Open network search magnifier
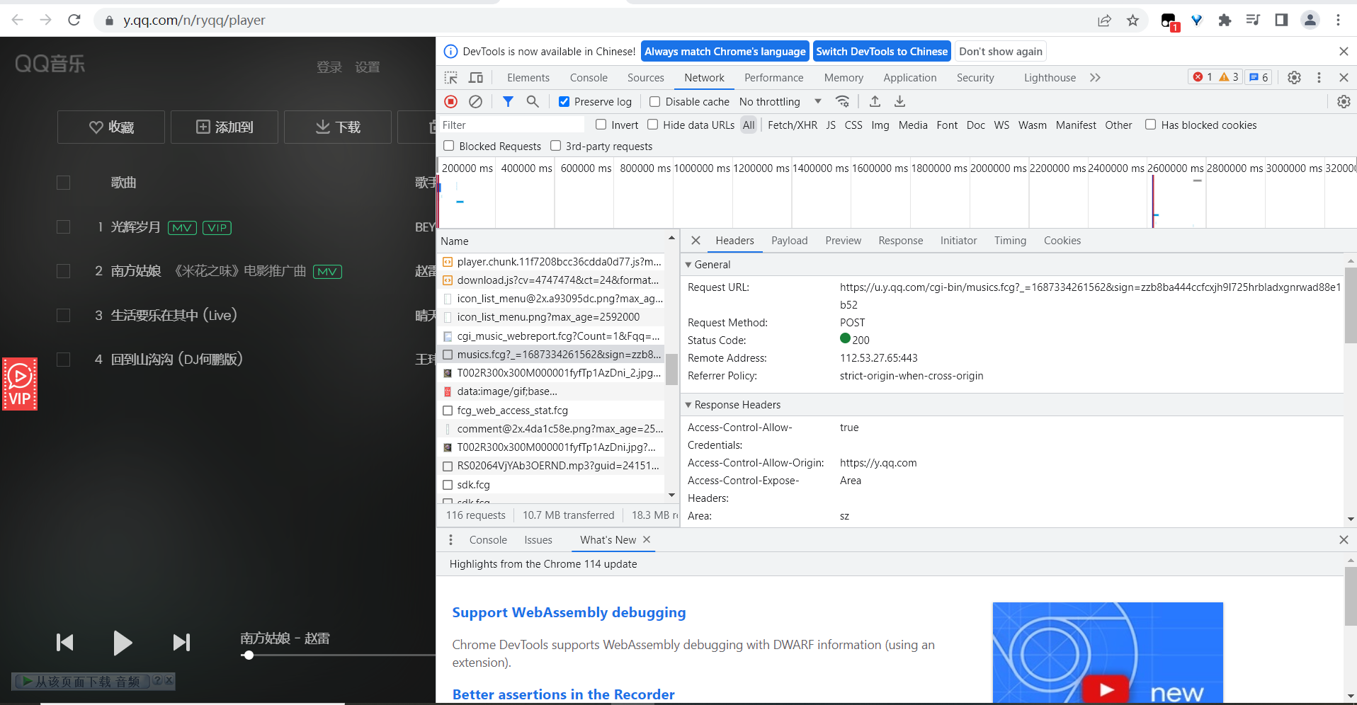This screenshot has height=705, width=1357. click(533, 102)
